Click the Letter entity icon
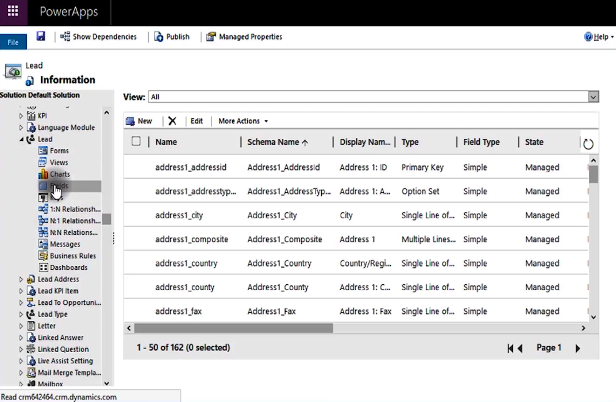The width and height of the screenshot is (616, 402). pyautogui.click(x=31, y=326)
